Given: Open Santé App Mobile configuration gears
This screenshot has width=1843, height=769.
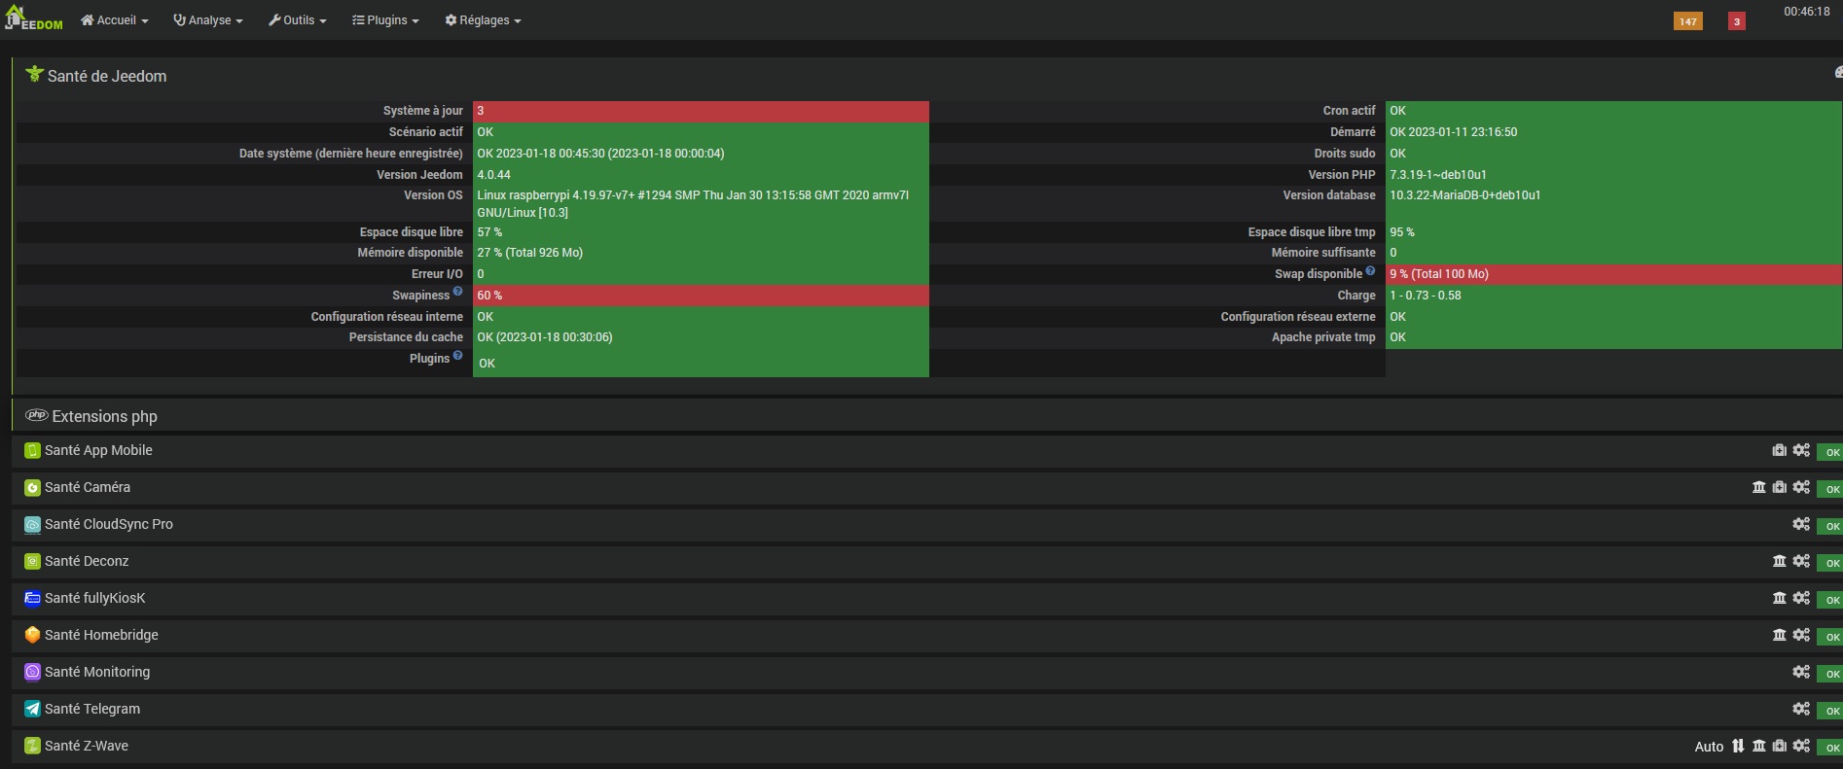Looking at the screenshot, I should pos(1801,450).
